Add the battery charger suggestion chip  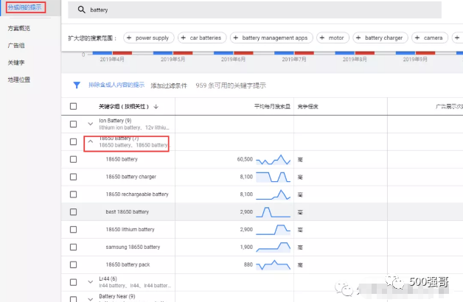(380, 38)
